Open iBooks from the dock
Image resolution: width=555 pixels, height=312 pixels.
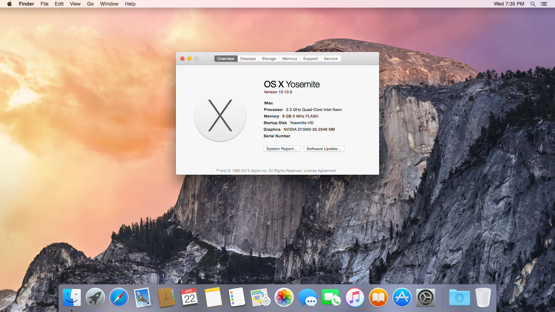pyautogui.click(x=378, y=297)
